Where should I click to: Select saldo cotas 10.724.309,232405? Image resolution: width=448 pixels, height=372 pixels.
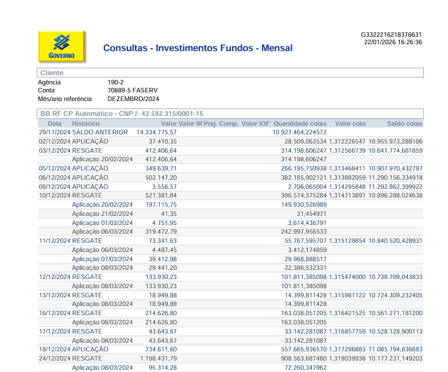coord(395,295)
